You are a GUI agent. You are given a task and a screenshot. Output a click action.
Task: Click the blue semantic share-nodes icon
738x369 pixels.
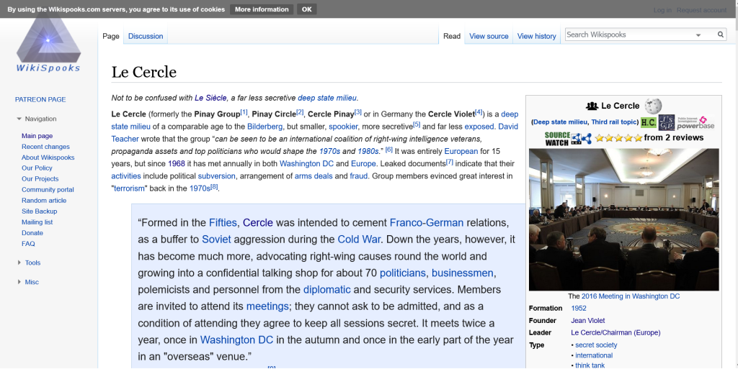587,139
